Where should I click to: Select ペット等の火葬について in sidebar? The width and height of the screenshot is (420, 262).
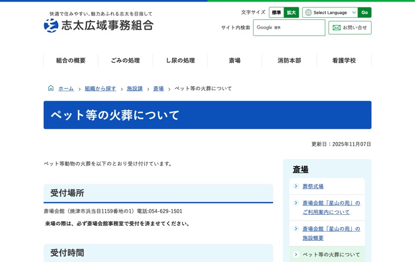coord(331,255)
